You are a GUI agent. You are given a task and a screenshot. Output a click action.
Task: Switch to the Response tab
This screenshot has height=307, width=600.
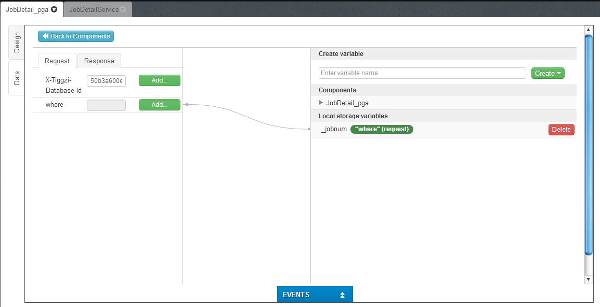[x=99, y=61]
